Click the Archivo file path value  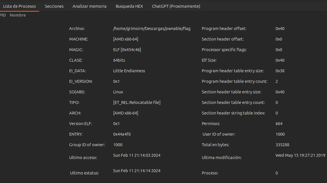151,29
